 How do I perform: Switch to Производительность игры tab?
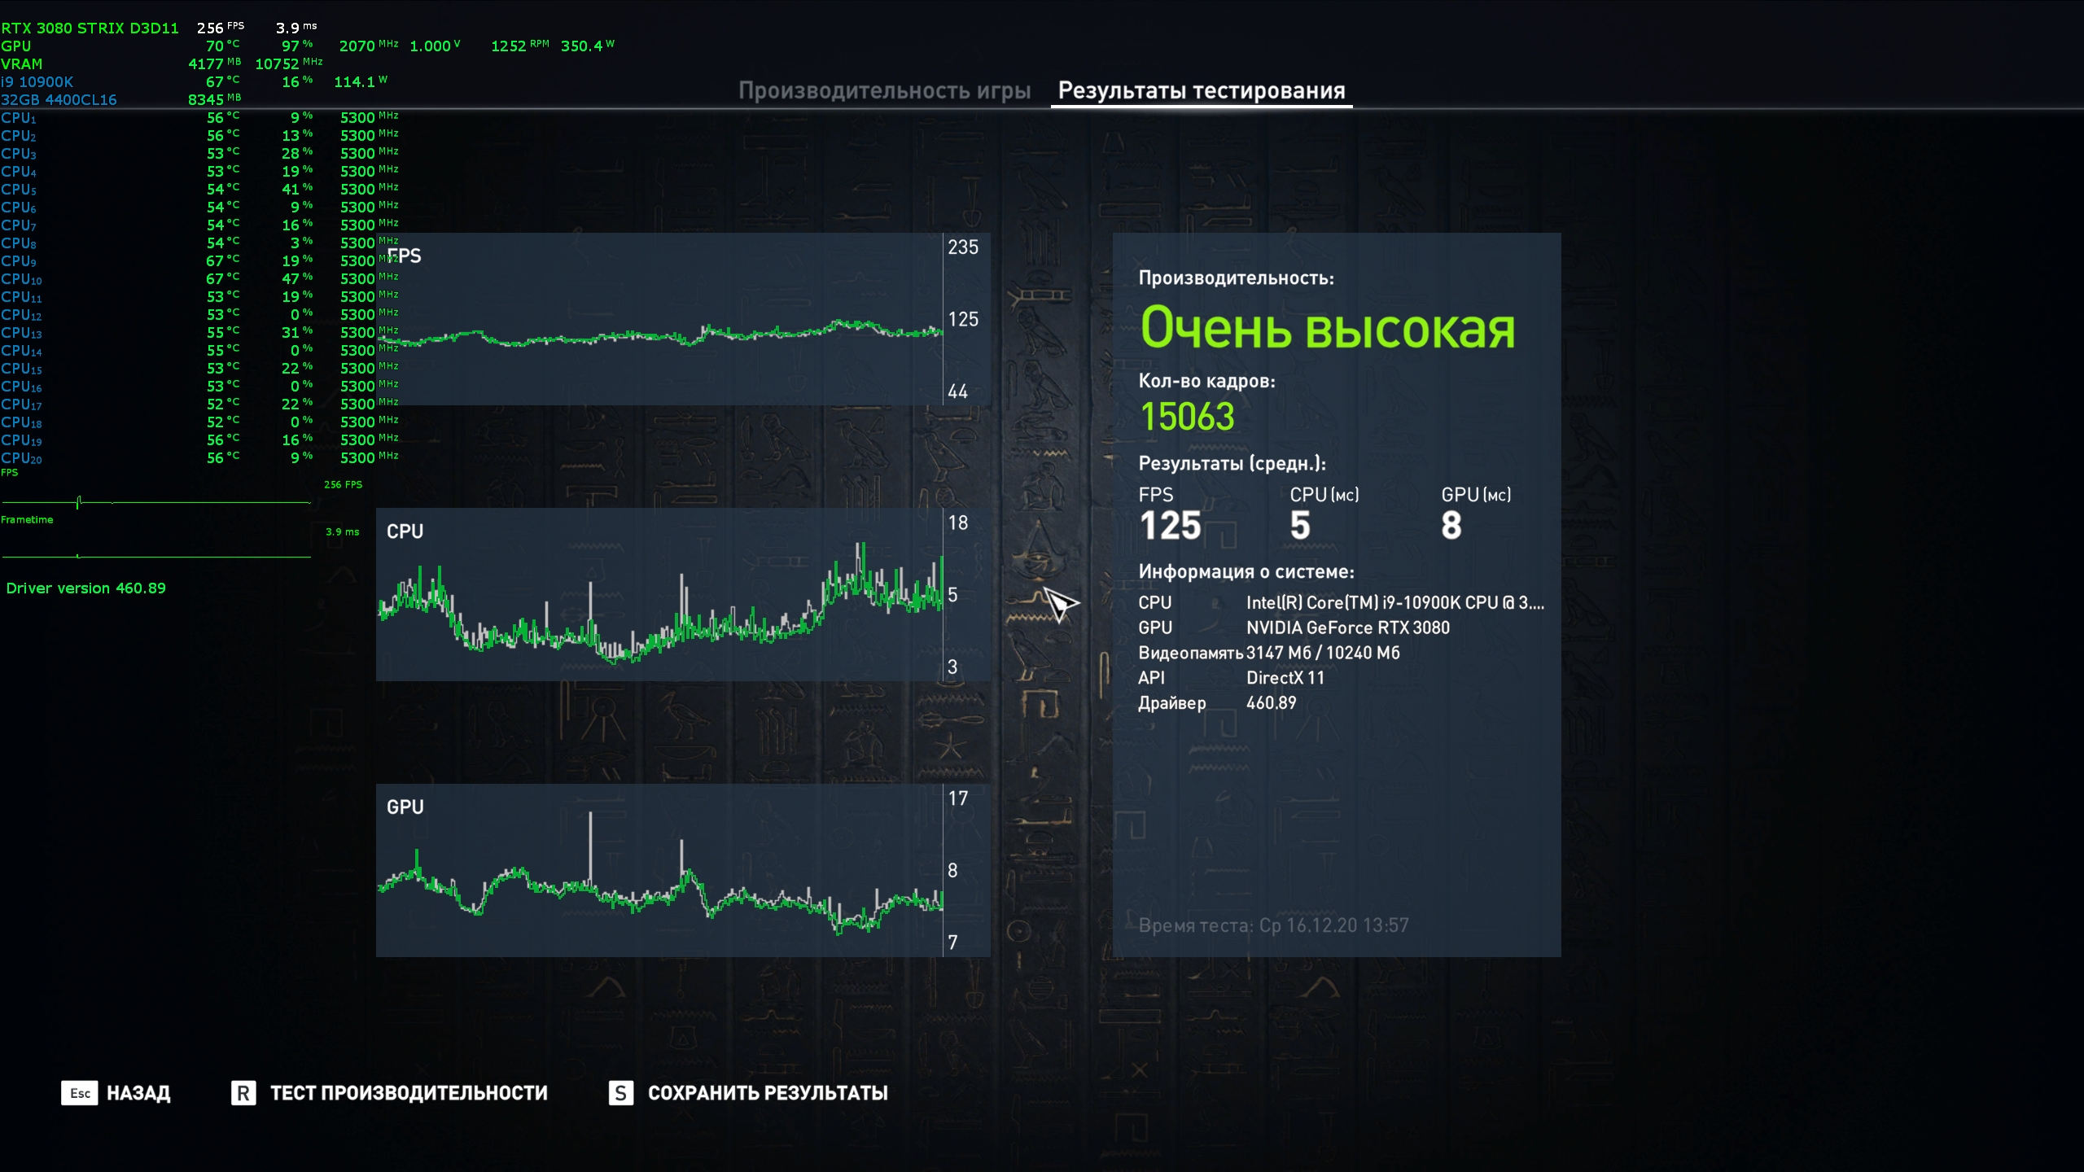pos(884,91)
